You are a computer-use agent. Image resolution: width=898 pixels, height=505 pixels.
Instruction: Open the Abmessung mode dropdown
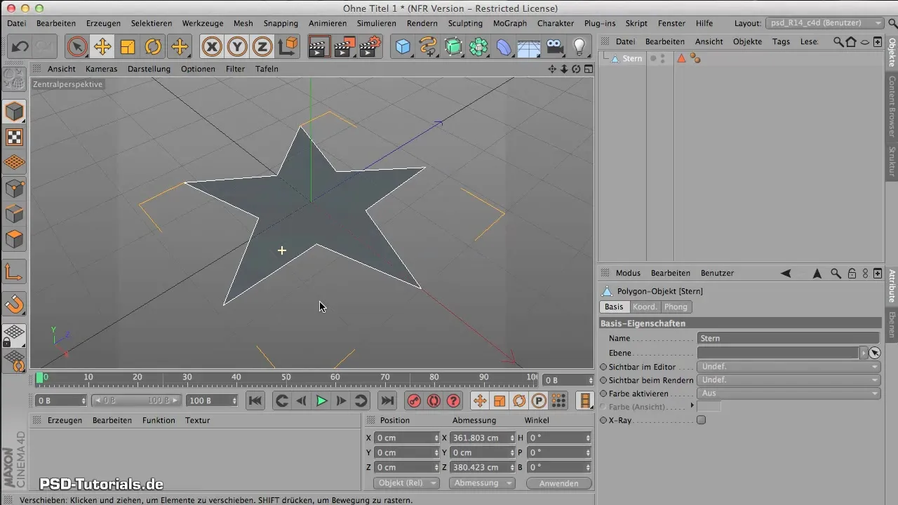(482, 483)
